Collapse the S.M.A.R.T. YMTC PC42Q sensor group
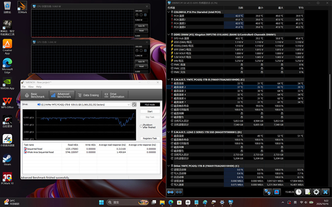Image resolution: width=332 pixels, height=207 pixels. coord(169,80)
